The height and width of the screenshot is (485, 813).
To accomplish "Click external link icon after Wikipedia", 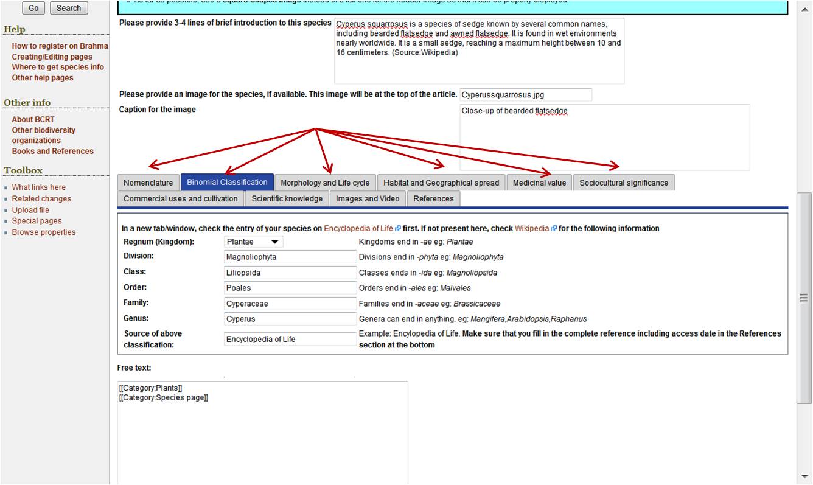I will 554,229.
